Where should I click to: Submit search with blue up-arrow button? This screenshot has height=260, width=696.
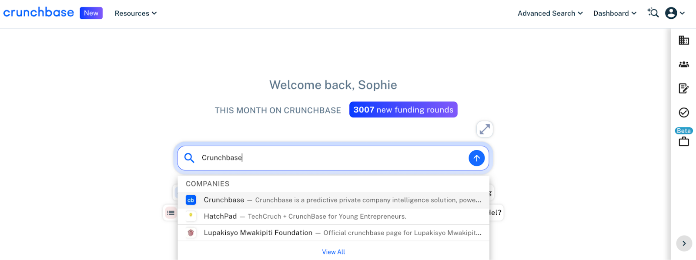click(476, 158)
